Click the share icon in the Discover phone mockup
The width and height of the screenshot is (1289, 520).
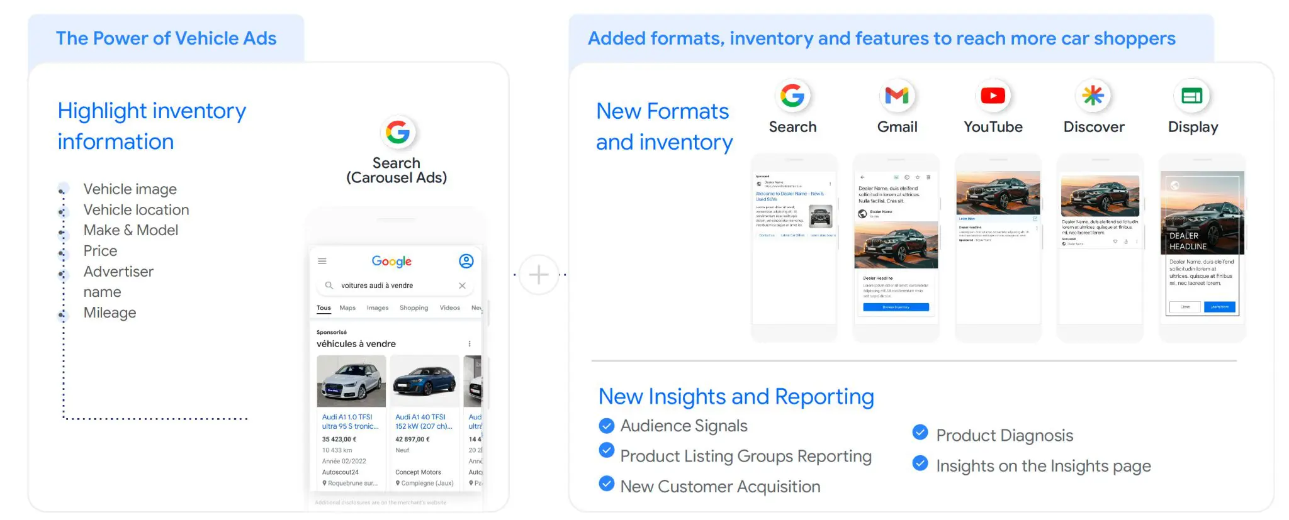[x=1126, y=241]
